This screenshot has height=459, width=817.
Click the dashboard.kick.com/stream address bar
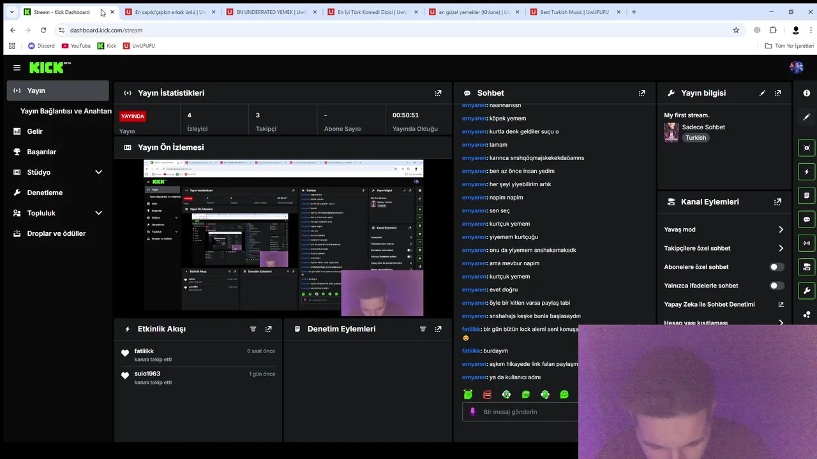pos(396,30)
